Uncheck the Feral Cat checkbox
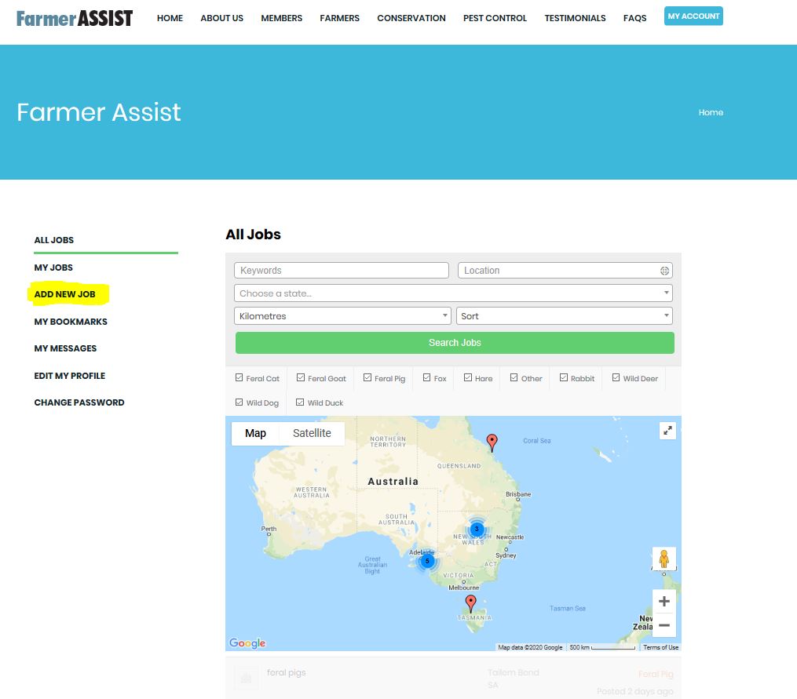797x699 pixels. 239,377
